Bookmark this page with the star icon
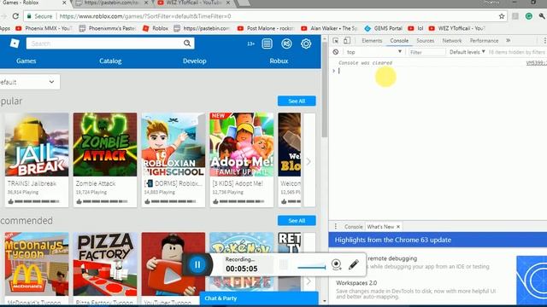 tap(502, 16)
